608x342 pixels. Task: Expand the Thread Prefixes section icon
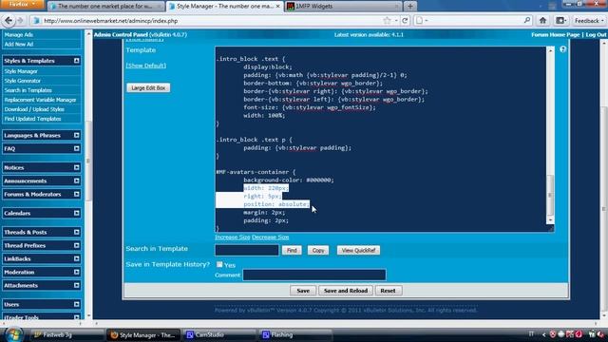[76, 245]
